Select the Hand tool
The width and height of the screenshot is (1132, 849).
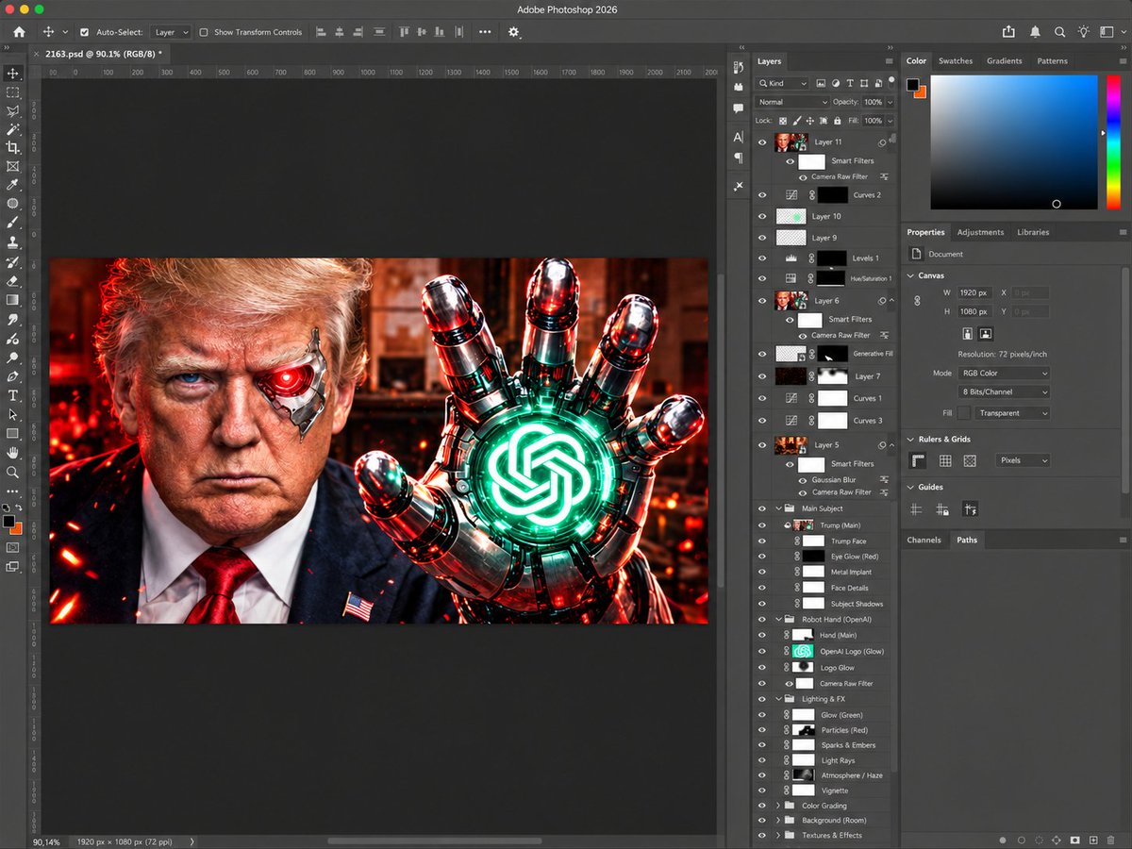(x=12, y=453)
